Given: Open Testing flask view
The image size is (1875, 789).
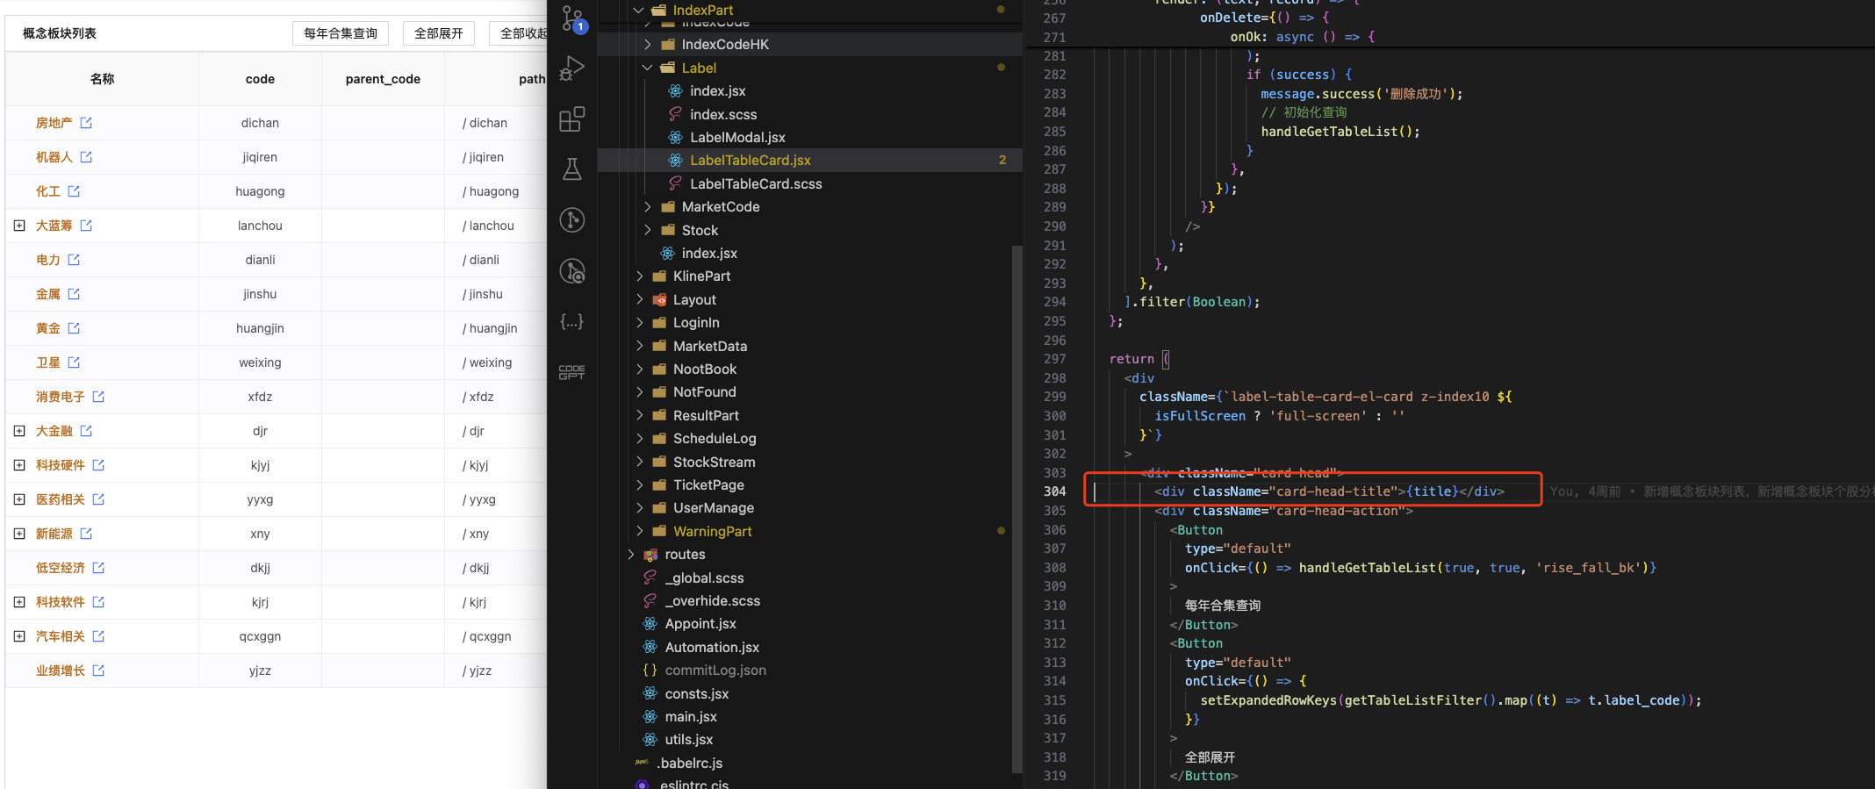Looking at the screenshot, I should [572, 169].
